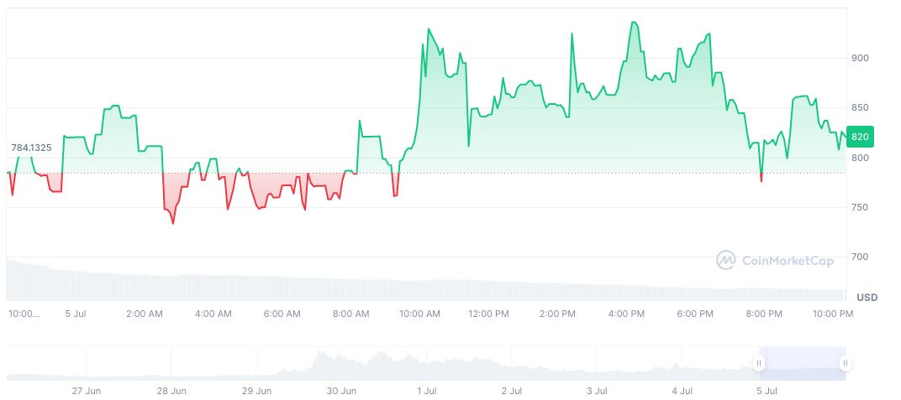Click the left range slider handle
The width and height of the screenshot is (901, 400).
pos(759,363)
